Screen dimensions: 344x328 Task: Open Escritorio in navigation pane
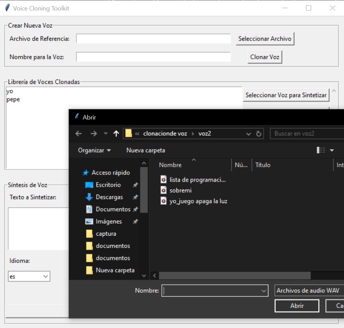point(108,185)
